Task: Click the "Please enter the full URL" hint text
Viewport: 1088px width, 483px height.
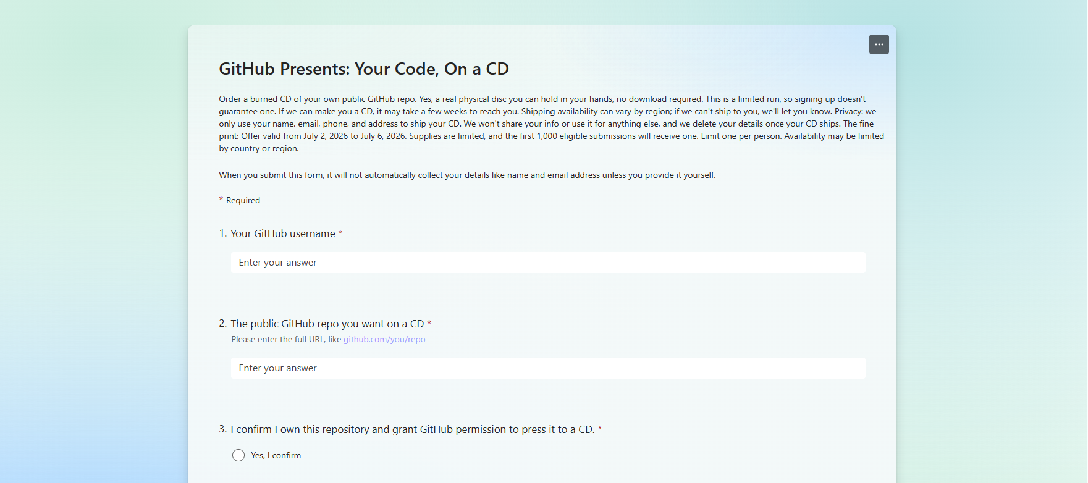Action: coord(286,339)
